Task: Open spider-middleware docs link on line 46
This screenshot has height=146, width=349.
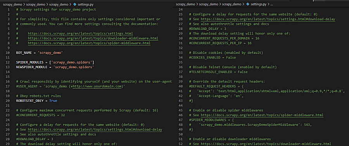Action: click(x=262, y=115)
